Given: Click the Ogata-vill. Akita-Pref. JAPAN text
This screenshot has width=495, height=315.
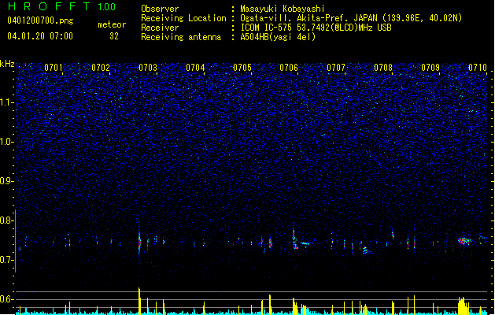Looking at the screenshot, I should 308,18.
